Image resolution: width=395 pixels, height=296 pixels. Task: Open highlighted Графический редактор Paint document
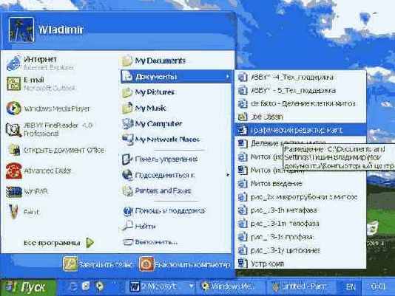point(300,130)
